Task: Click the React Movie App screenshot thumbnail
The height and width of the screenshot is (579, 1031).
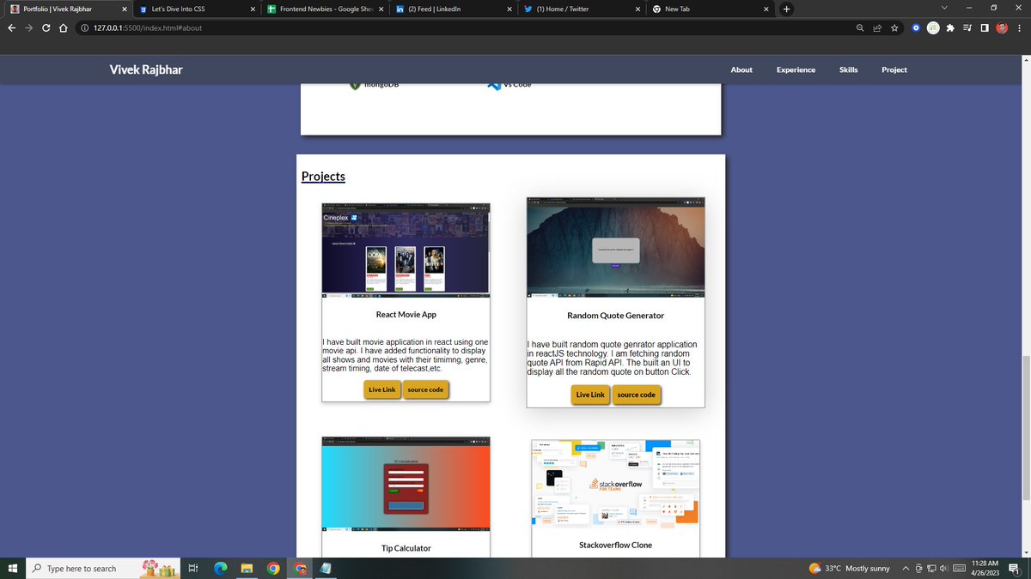Action: coord(406,250)
